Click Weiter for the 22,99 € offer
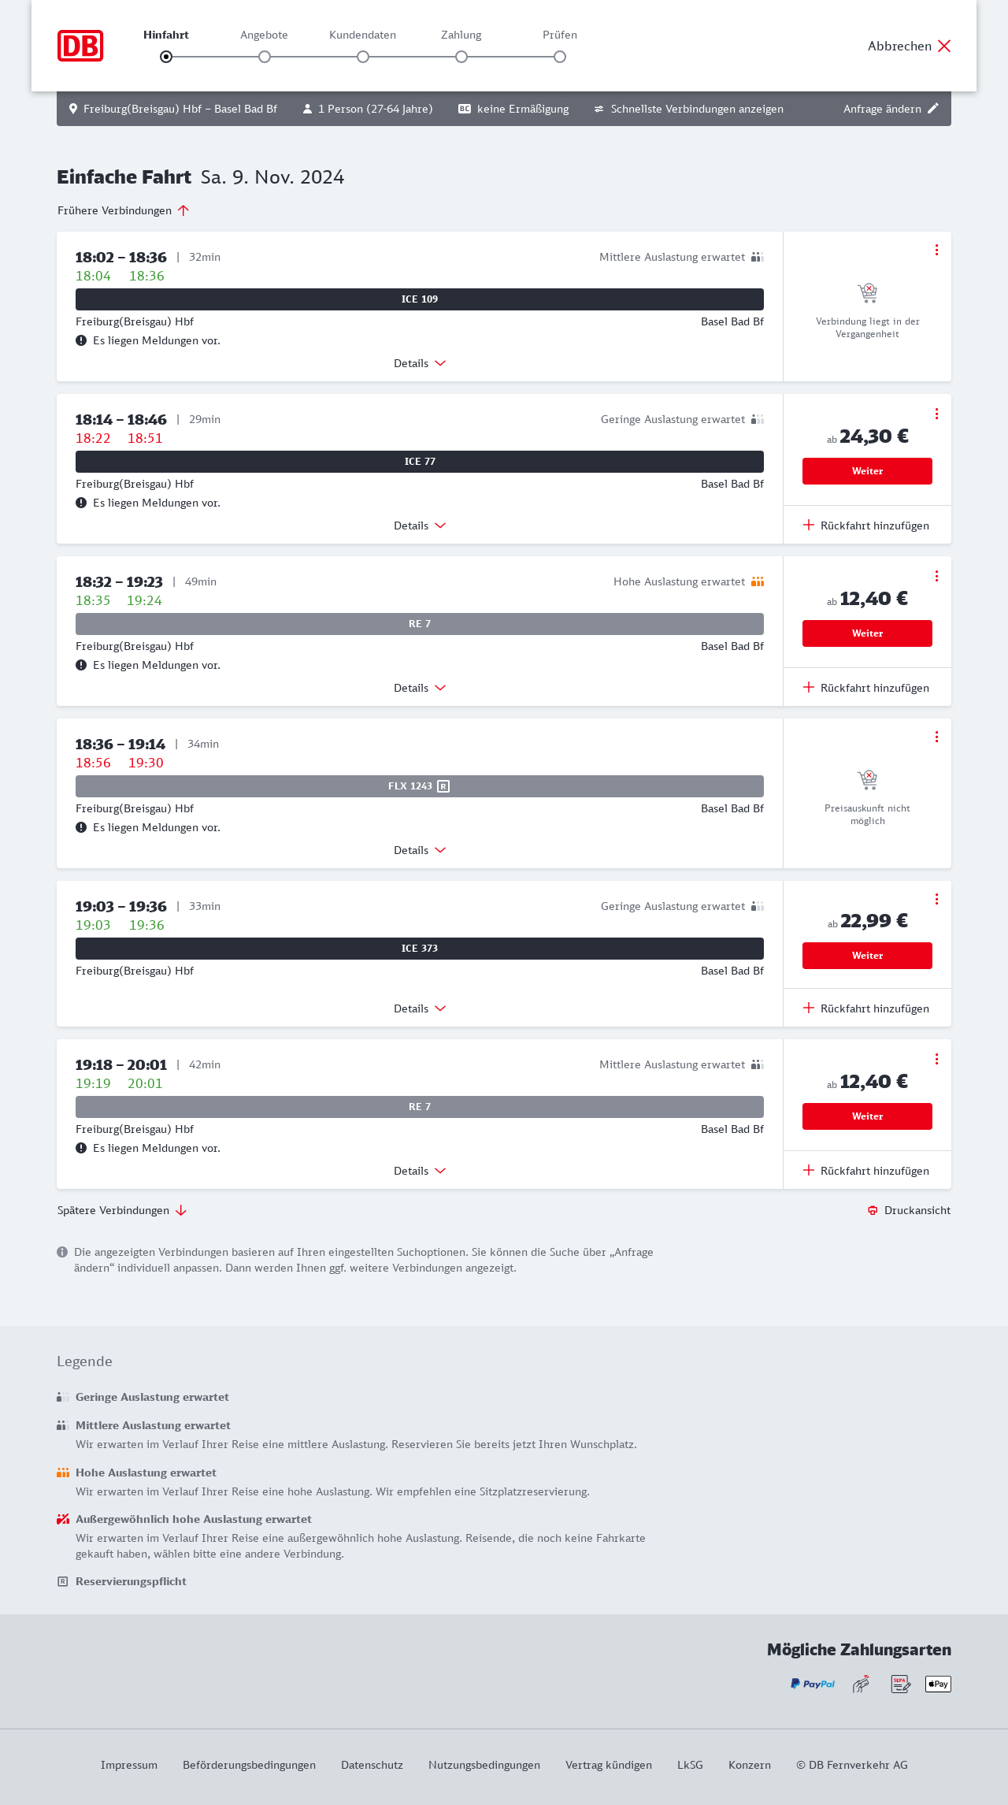The height and width of the screenshot is (1805, 1008). click(x=867, y=956)
